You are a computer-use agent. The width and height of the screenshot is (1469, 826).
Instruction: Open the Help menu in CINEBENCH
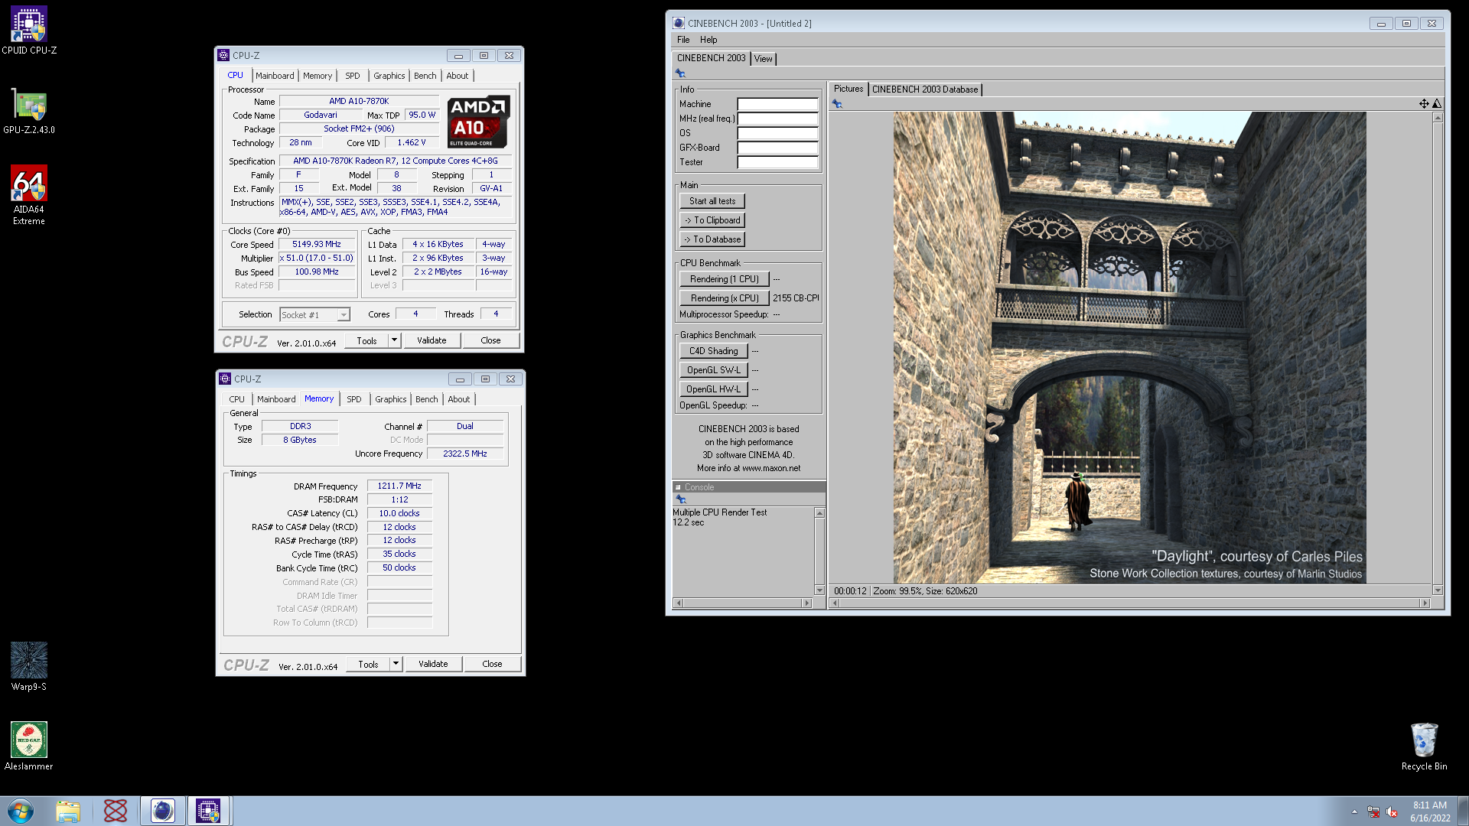(x=708, y=40)
